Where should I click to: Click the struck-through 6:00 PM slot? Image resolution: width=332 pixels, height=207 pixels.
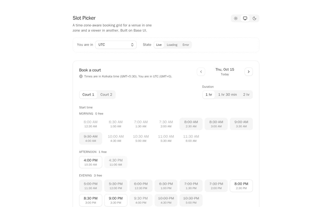click(x=141, y=186)
